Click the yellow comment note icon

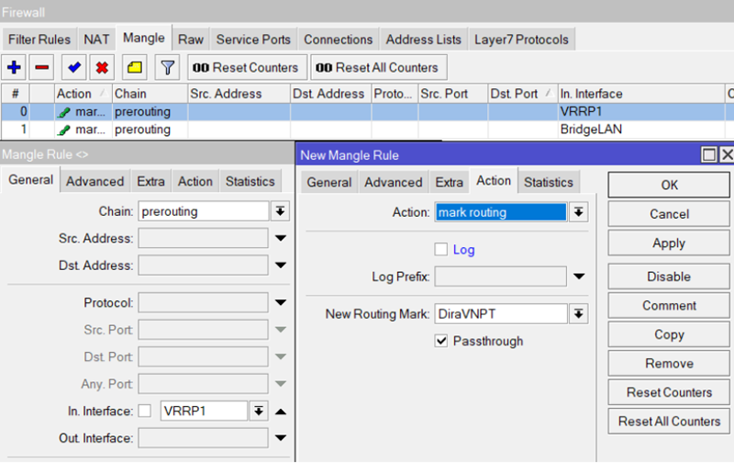coord(134,67)
